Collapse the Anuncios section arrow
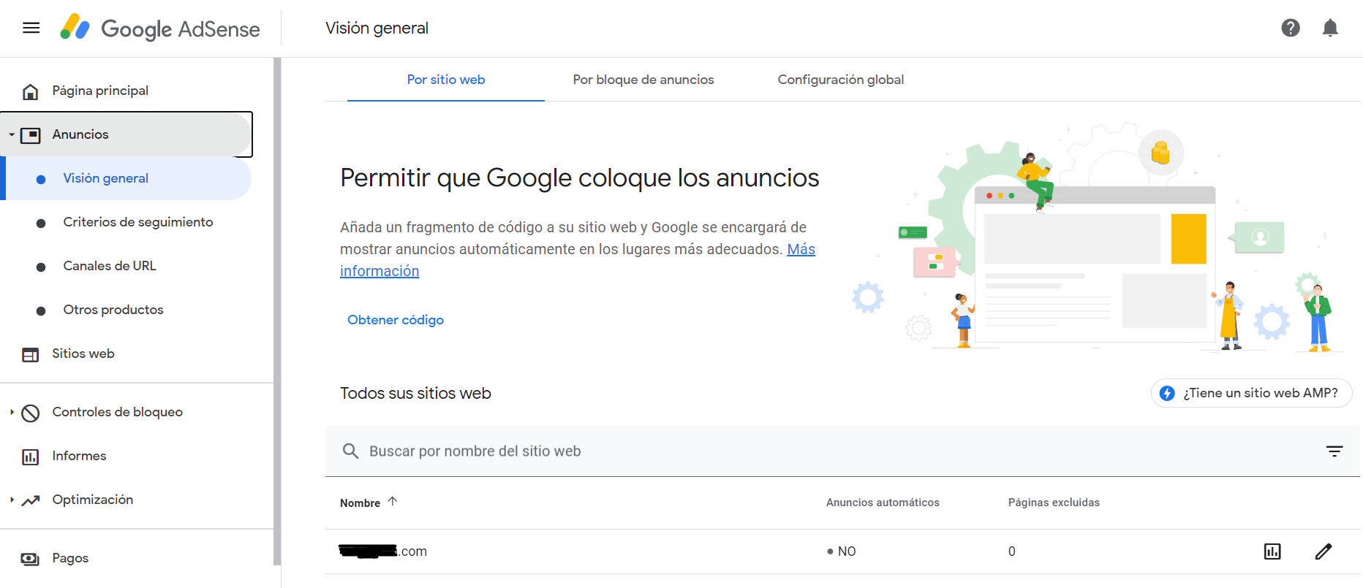 pos(12,134)
